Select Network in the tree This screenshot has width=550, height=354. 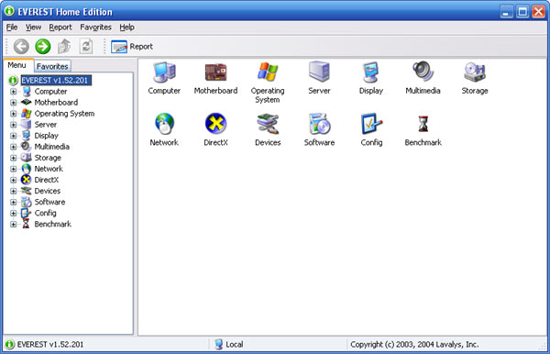(x=49, y=169)
